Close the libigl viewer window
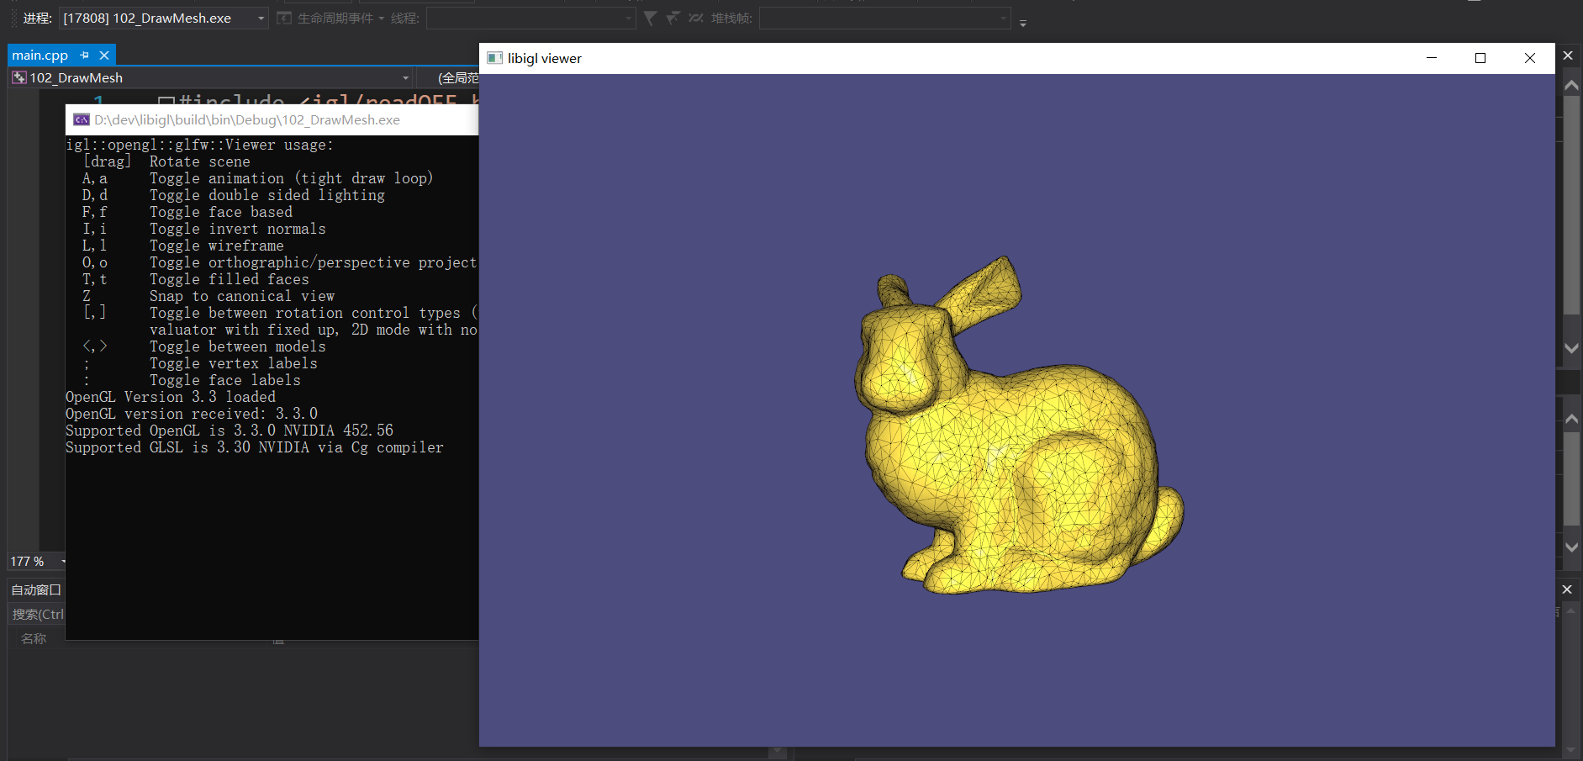This screenshot has height=761, width=1583. click(1530, 58)
